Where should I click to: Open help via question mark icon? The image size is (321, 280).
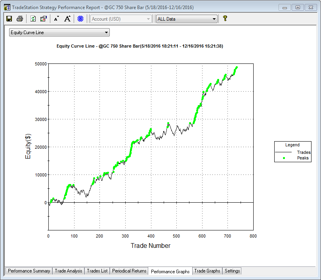[225, 18]
